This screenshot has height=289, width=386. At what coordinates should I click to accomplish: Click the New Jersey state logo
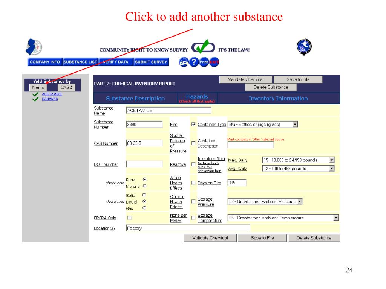click(34, 47)
